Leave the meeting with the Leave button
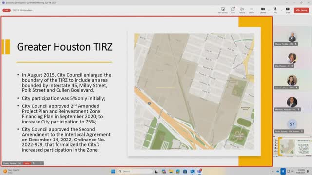Screen dimensions: 312x175 (301, 10)
